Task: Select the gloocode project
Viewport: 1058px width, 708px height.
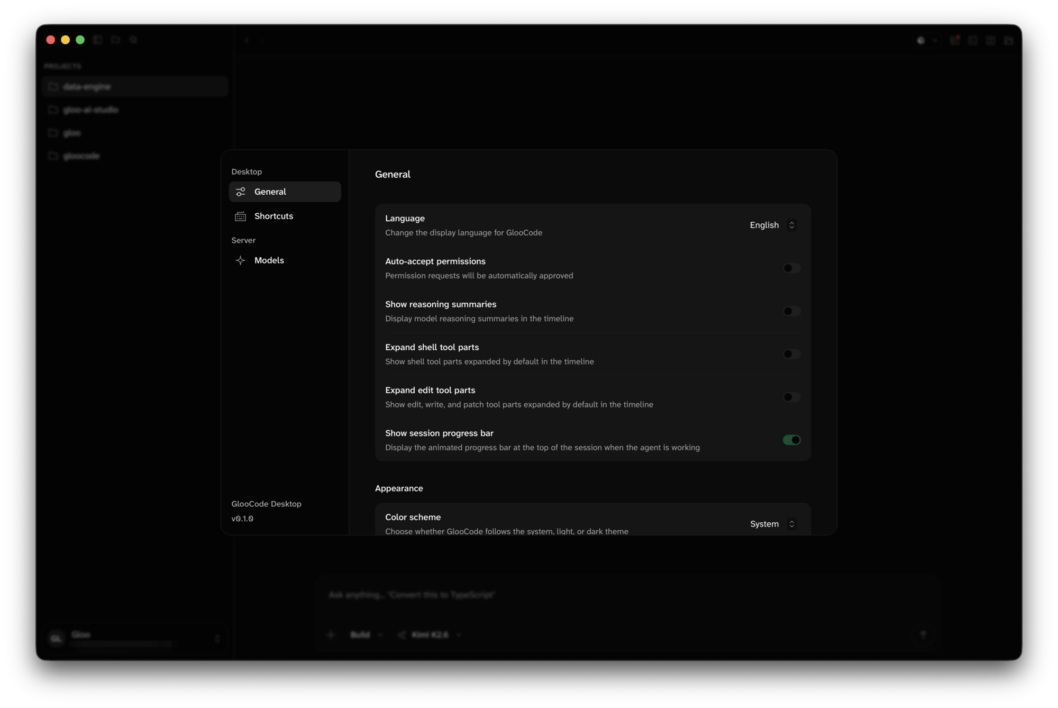Action: (135, 156)
